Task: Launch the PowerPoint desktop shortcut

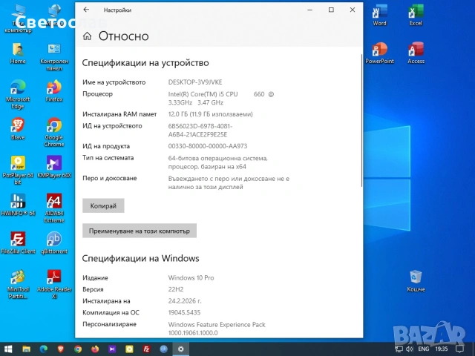Action: pyautogui.click(x=379, y=53)
